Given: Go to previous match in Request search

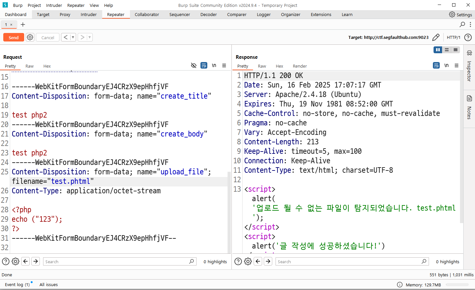Looking at the screenshot, I should click(x=25, y=261).
